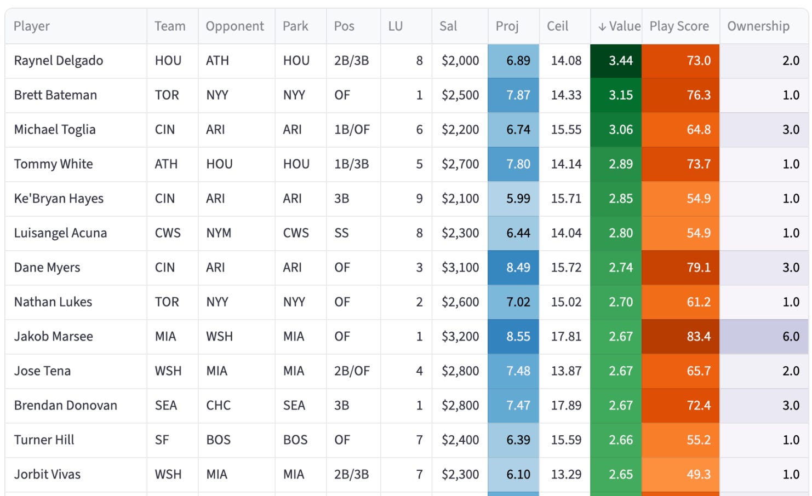Click Ke'Bryan Hayes' 5.99 projection cell
Screen dimensions: 812x496
coord(513,199)
